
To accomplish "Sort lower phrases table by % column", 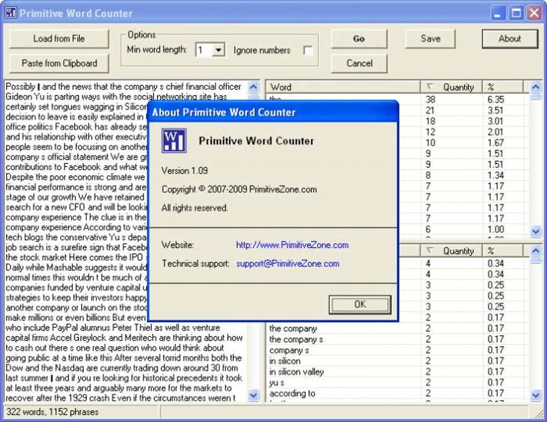I will point(502,251).
